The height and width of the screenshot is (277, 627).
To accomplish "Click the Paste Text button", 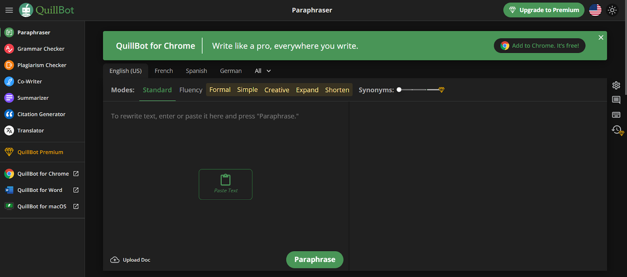I will click(x=226, y=185).
